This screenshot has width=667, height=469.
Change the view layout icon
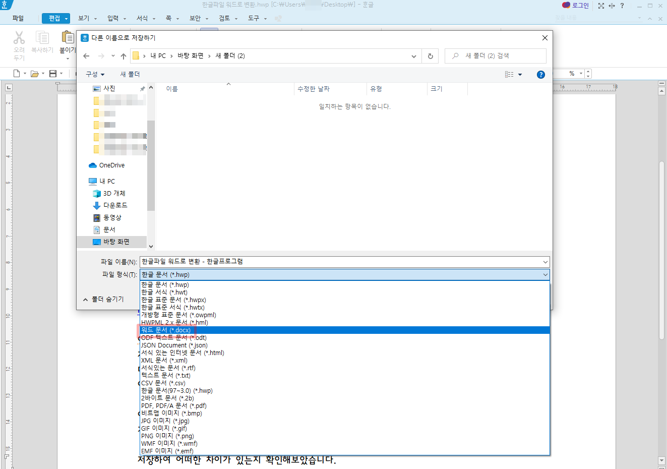(x=509, y=75)
